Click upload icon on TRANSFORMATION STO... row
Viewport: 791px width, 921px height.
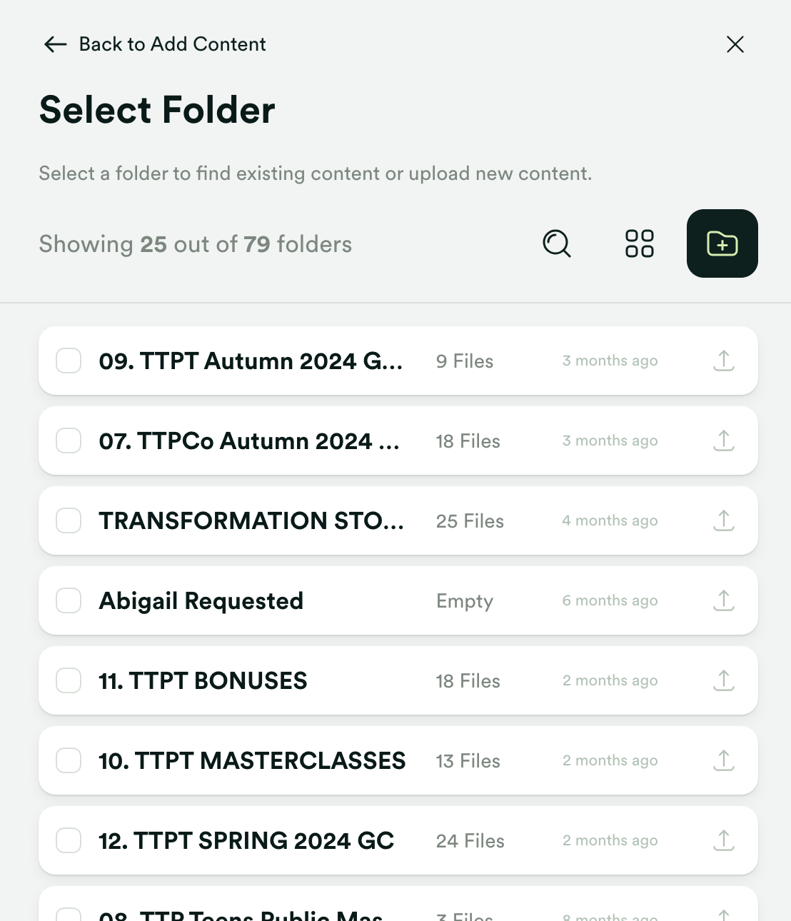click(723, 520)
